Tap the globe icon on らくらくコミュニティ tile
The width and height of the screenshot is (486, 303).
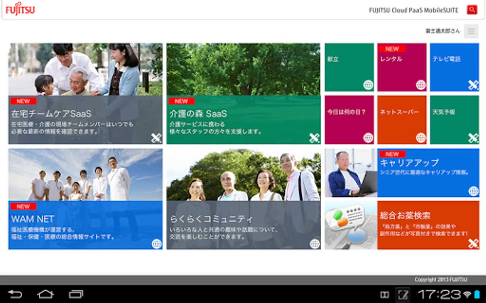pos(315,243)
